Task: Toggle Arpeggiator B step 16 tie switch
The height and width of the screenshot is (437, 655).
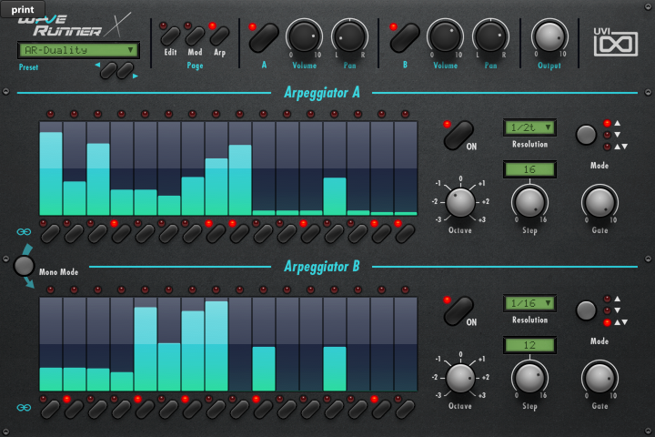Action: [x=405, y=409]
